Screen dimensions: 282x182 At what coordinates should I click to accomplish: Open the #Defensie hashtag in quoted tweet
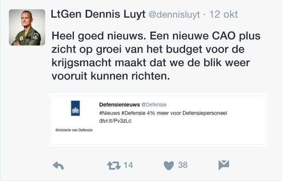tap(132, 113)
